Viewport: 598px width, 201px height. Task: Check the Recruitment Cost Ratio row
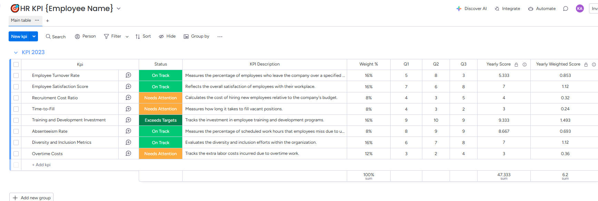tap(16, 98)
